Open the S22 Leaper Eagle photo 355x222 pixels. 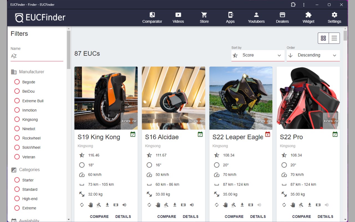241,98
